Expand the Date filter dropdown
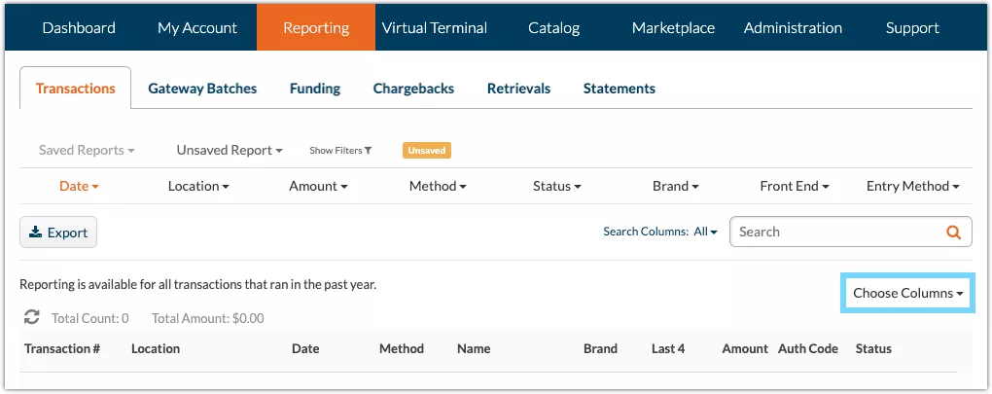992x394 pixels. pyautogui.click(x=80, y=186)
